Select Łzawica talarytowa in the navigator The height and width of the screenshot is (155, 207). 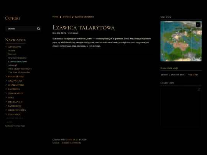click(x=18, y=61)
